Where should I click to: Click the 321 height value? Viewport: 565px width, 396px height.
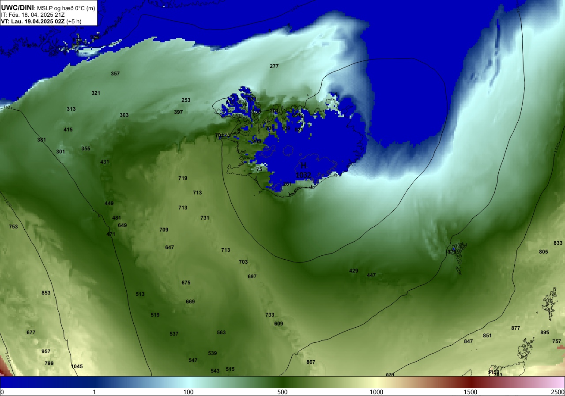[96, 93]
